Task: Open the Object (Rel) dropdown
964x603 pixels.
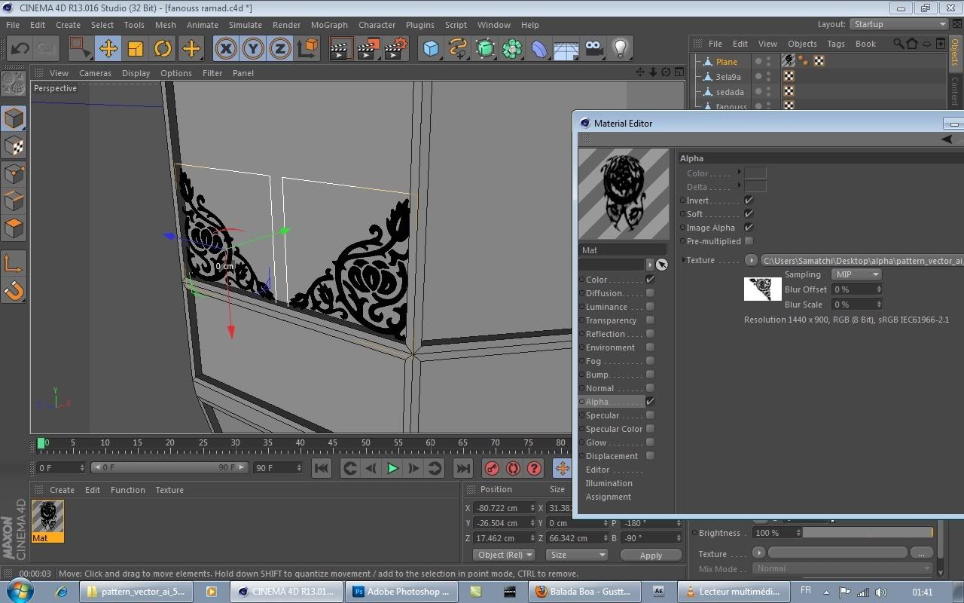Action: pos(504,555)
